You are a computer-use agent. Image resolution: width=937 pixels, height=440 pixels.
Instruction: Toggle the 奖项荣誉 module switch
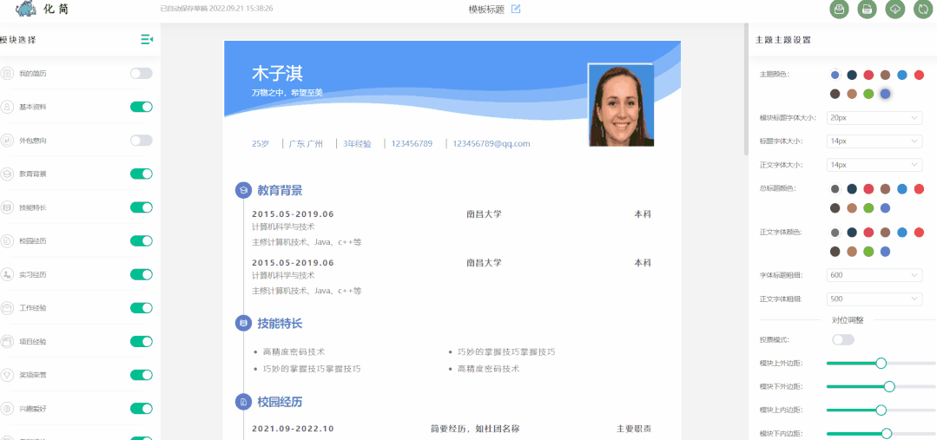[x=142, y=375]
